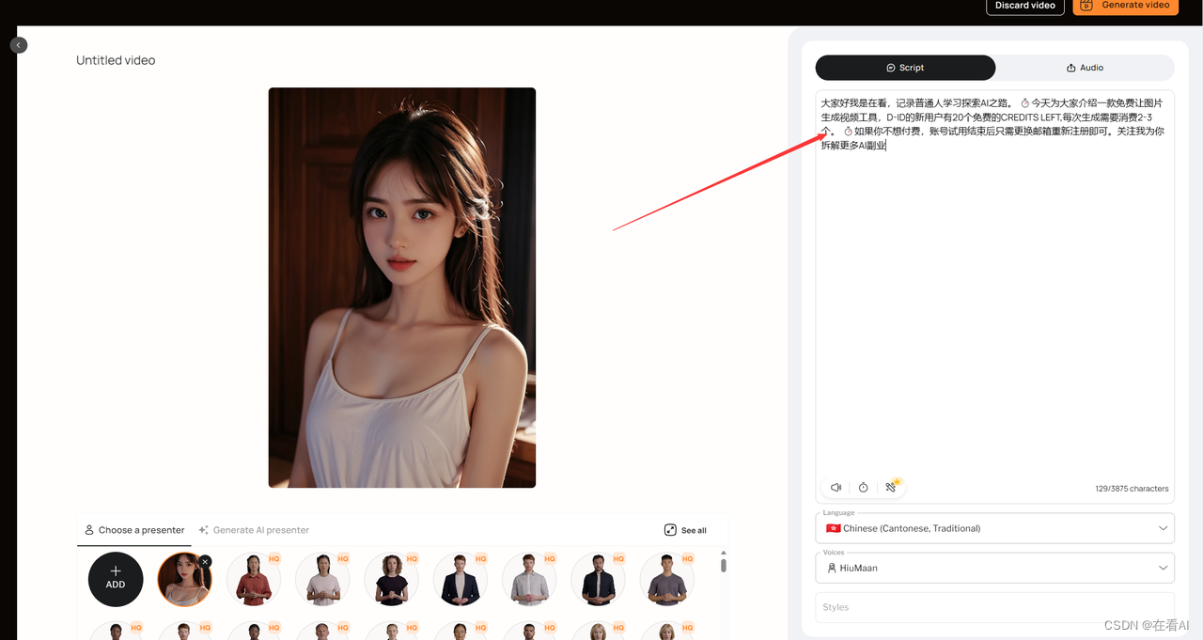Screen dimensions: 1203x640
Task: Switch to the Script tab
Action: (905, 68)
